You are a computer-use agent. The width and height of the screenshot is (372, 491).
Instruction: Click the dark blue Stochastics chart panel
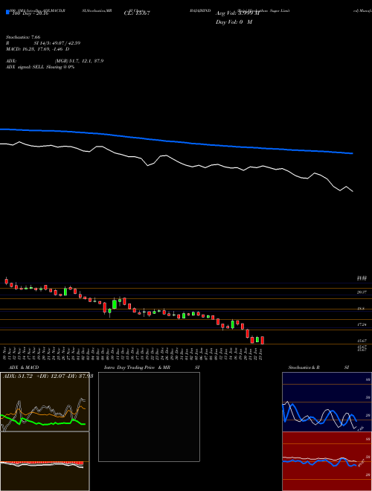[x=327, y=402]
